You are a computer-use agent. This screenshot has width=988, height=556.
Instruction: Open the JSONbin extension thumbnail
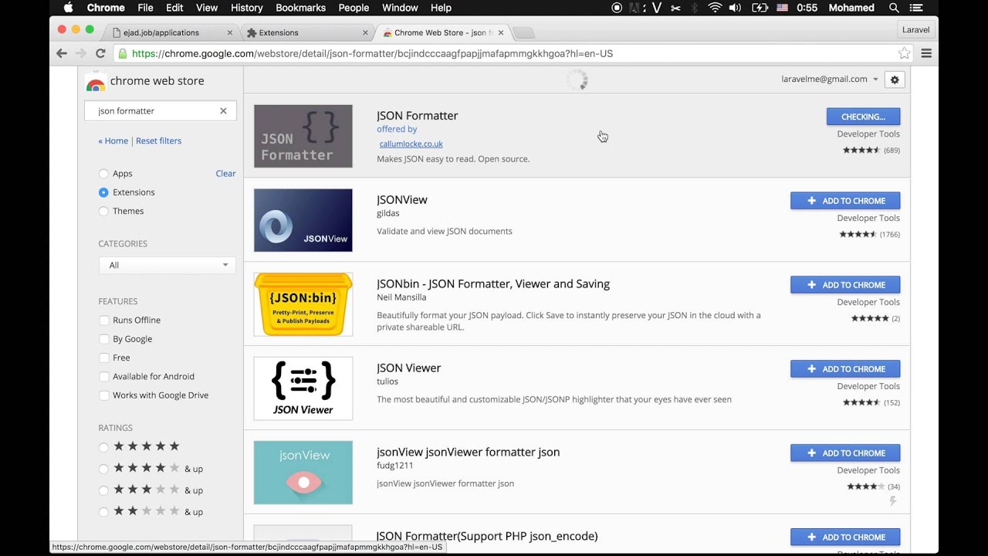(303, 304)
